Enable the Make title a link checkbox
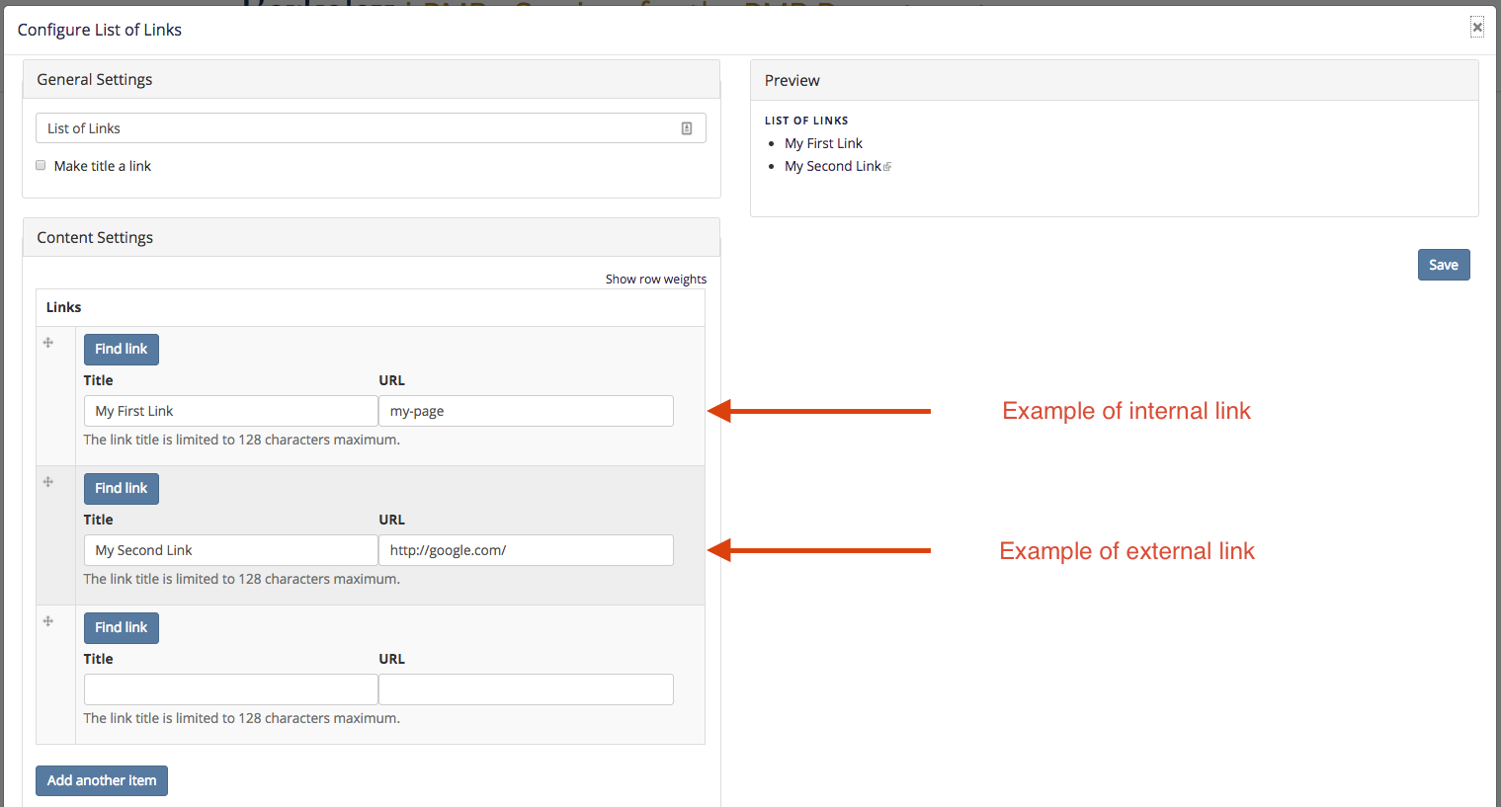Viewport: 1501px width, 807px height. pos(41,166)
